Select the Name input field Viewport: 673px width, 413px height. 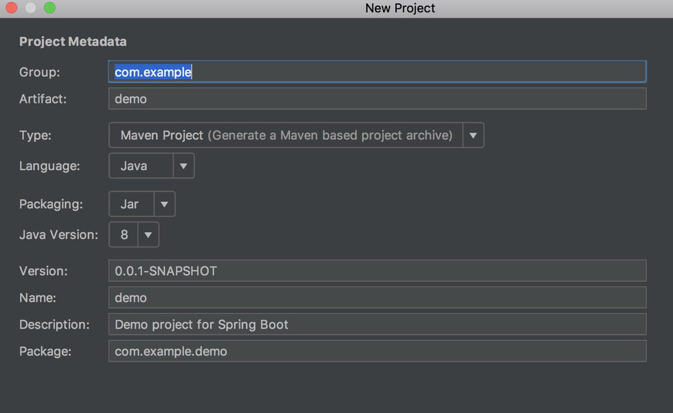click(x=377, y=298)
